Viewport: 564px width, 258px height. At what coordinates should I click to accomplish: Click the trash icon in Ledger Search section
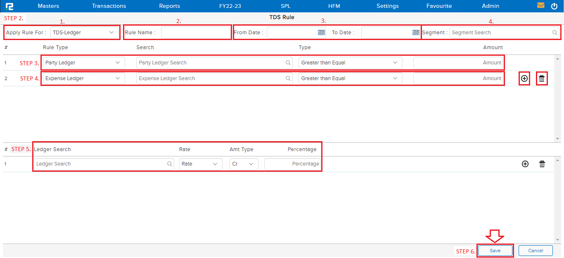click(542, 164)
